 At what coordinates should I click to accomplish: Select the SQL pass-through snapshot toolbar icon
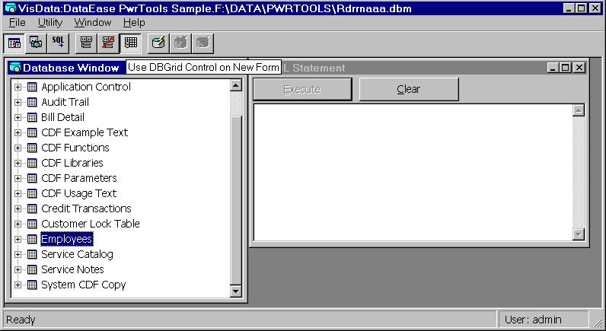[58, 43]
